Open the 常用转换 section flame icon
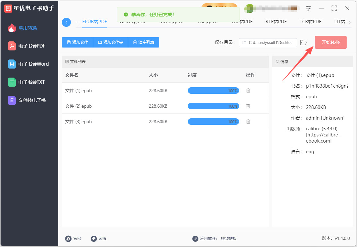This screenshot has height=247, width=357. 12,28
